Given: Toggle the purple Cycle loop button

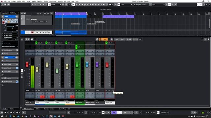Looking at the screenshot, I should (x=114, y=112).
